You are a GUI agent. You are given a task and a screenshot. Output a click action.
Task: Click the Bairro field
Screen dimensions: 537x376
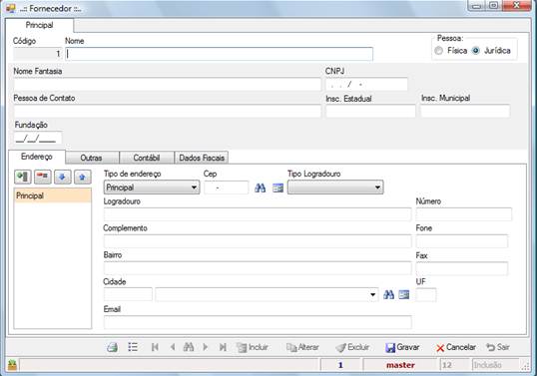click(258, 268)
